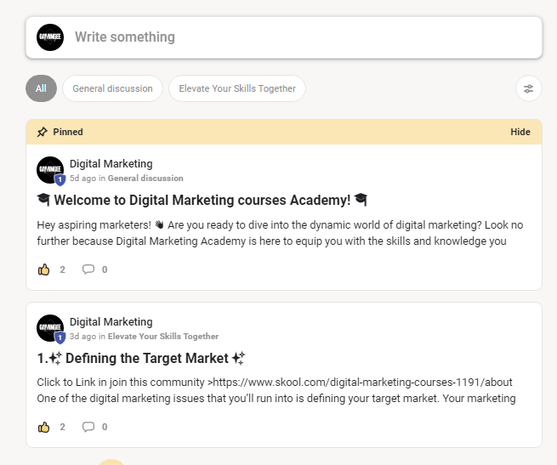This screenshot has width=557, height=465.
Task: Open comments on the Welcome post
Action: tap(88, 269)
